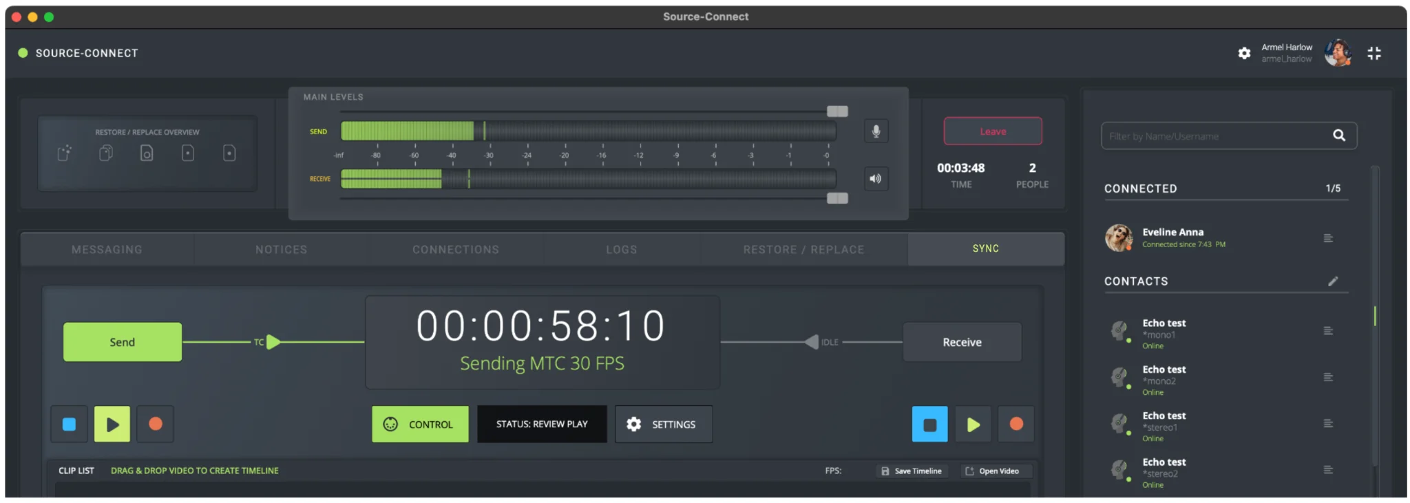Open menu icon for Echo test *stereo1
The image size is (1410, 503).
point(1328,423)
